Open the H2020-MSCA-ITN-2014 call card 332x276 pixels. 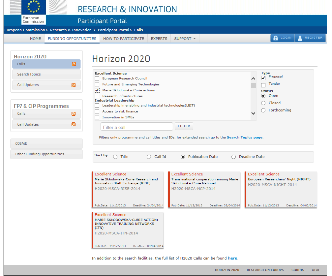pos(128,230)
